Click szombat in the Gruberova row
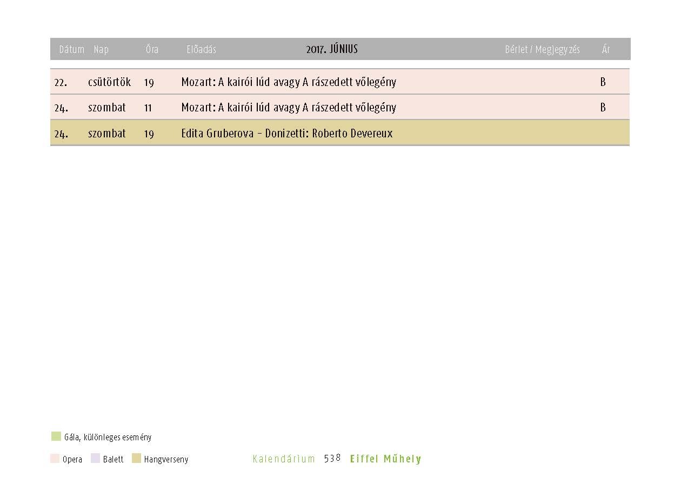This screenshot has height=490, width=681. 107,133
